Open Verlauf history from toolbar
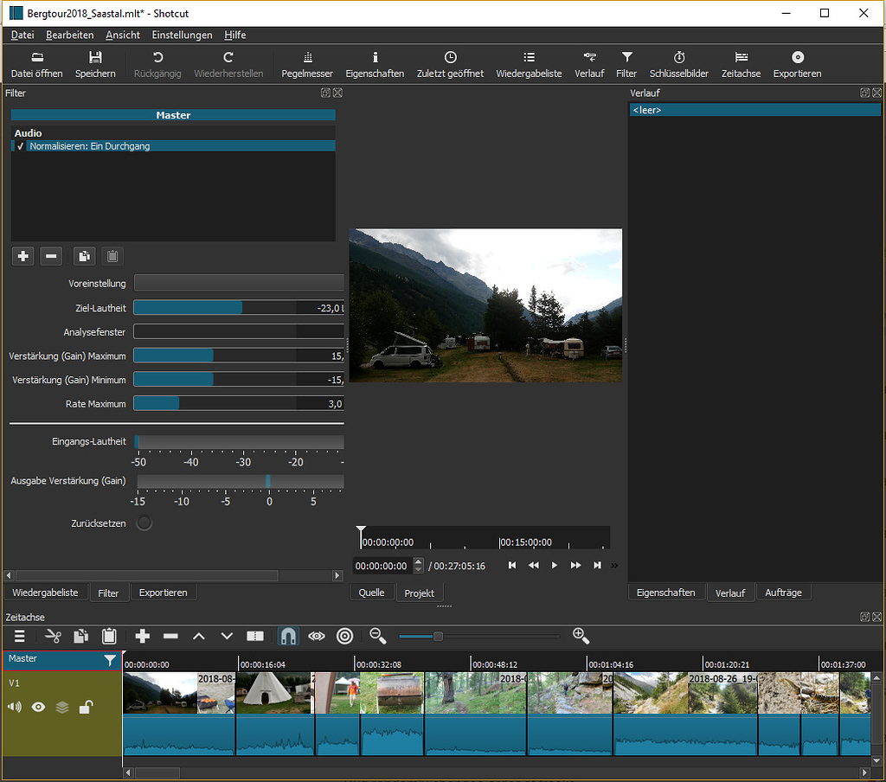Screen dimensions: 886x782 click(589, 64)
